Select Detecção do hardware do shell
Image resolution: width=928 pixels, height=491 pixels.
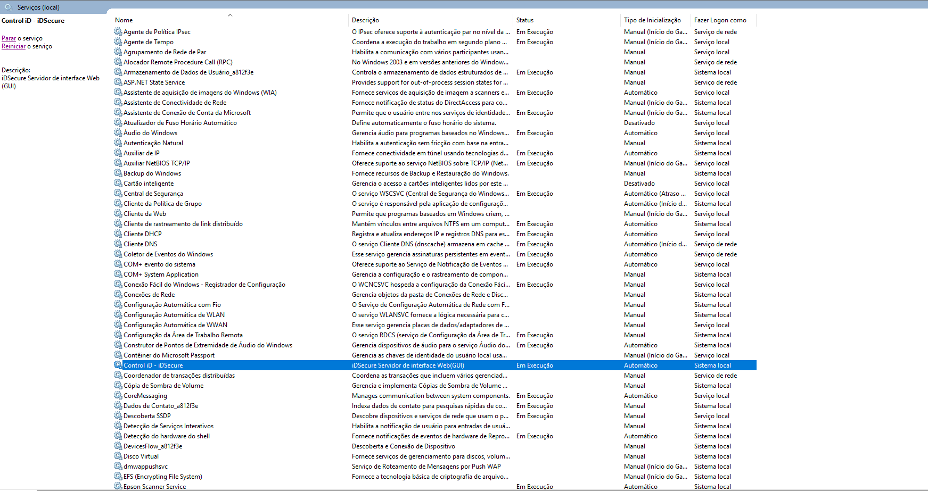point(167,436)
